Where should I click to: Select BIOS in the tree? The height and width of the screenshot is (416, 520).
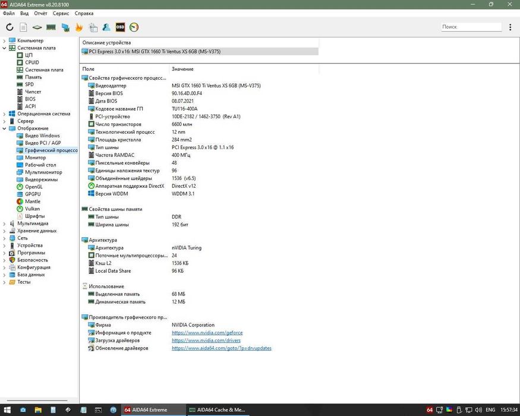(30, 99)
